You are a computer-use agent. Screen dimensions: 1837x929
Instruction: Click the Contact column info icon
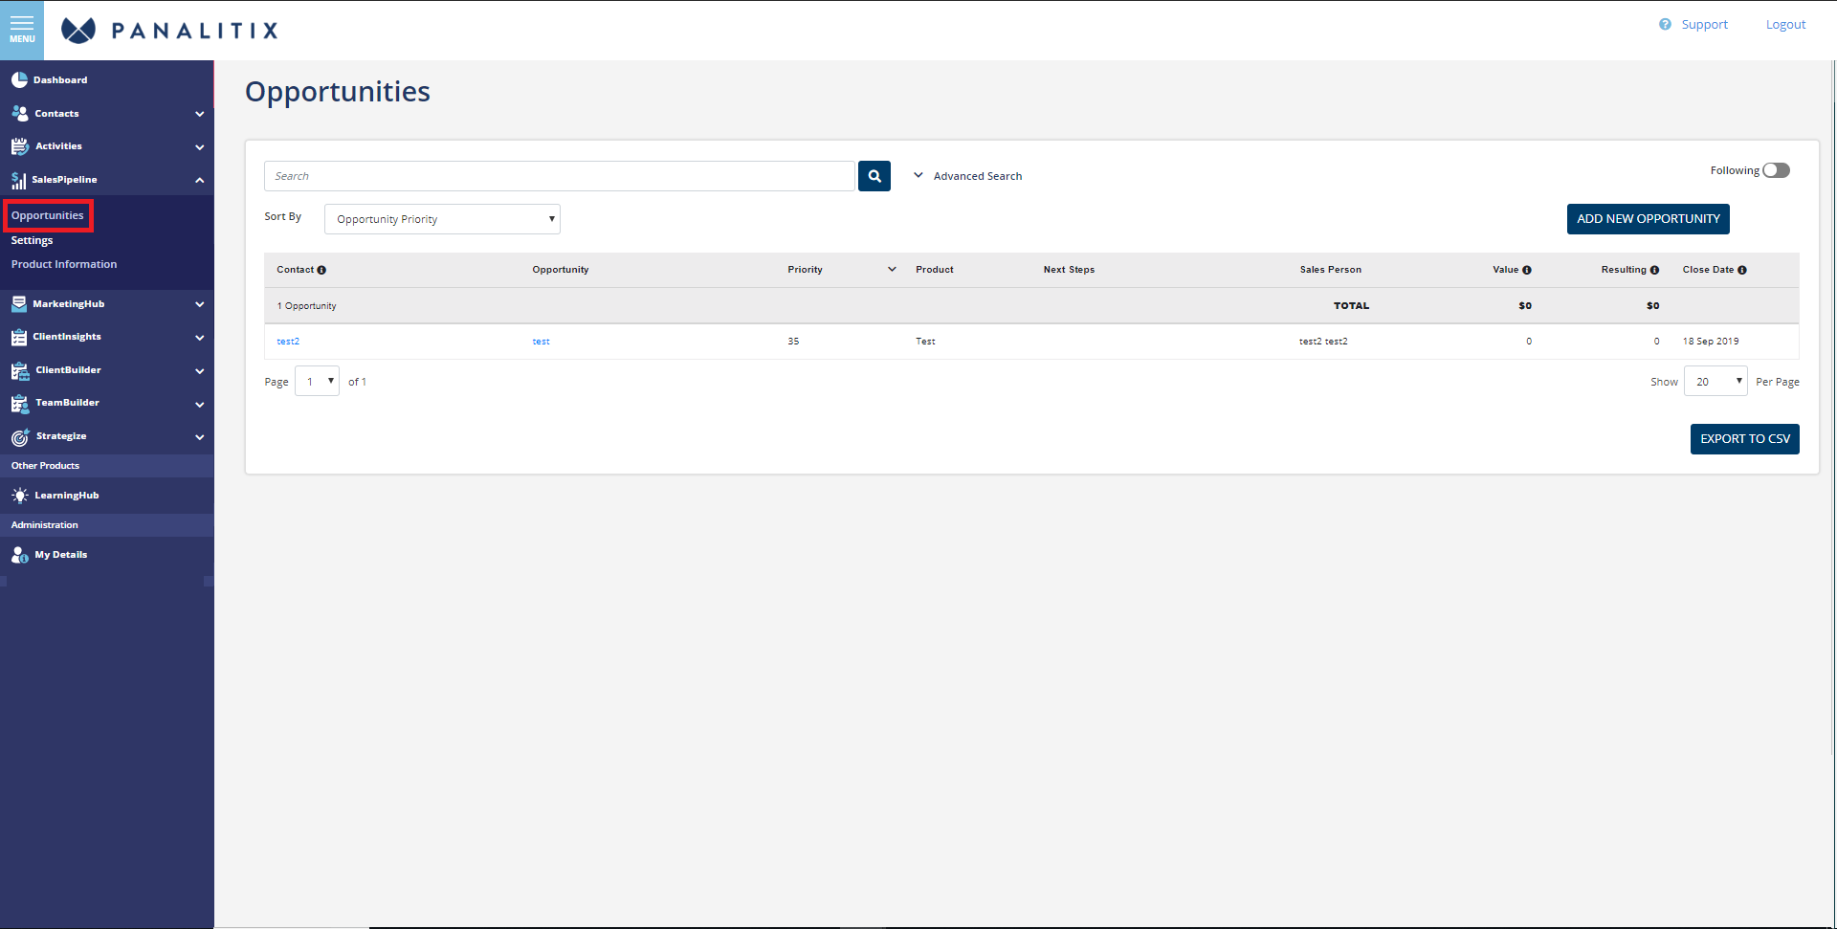coord(321,270)
